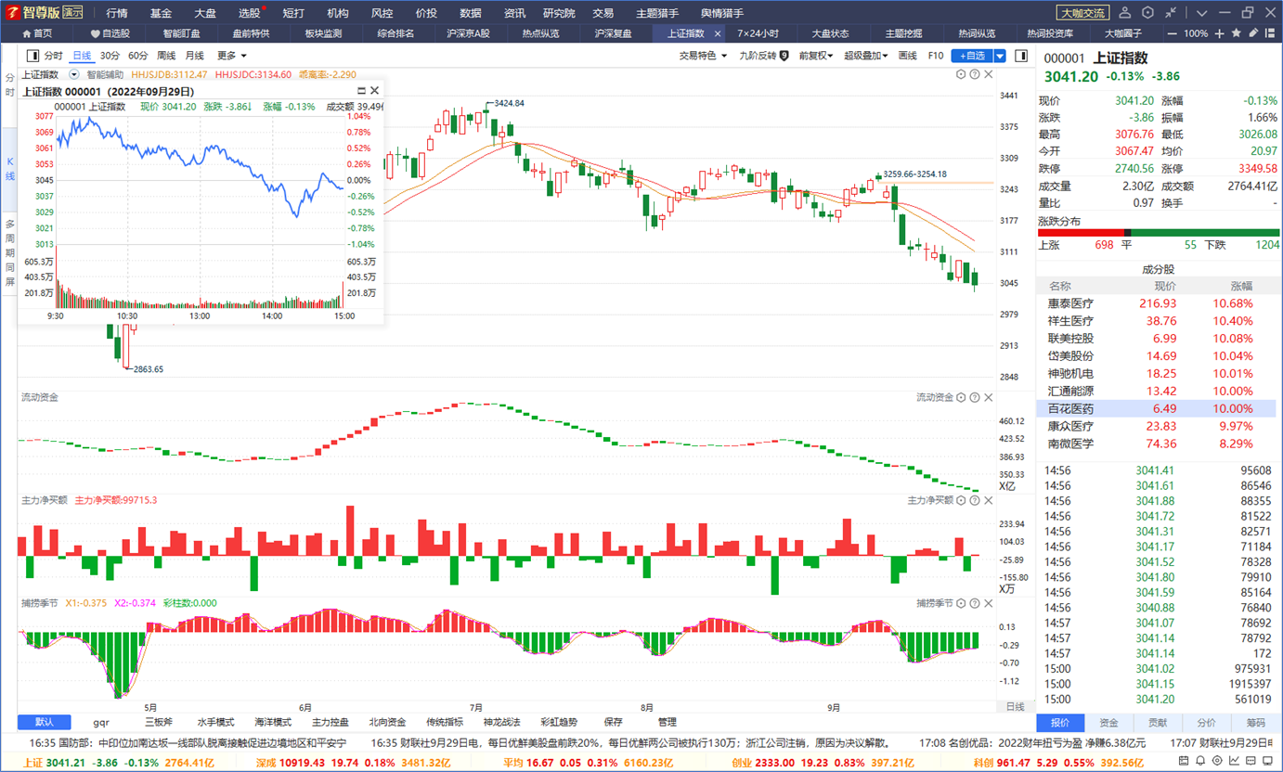
Task: Switch to 筹码 tab in quote panel
Action: click(x=1255, y=723)
